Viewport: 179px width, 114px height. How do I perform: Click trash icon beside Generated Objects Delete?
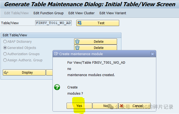(77, 48)
